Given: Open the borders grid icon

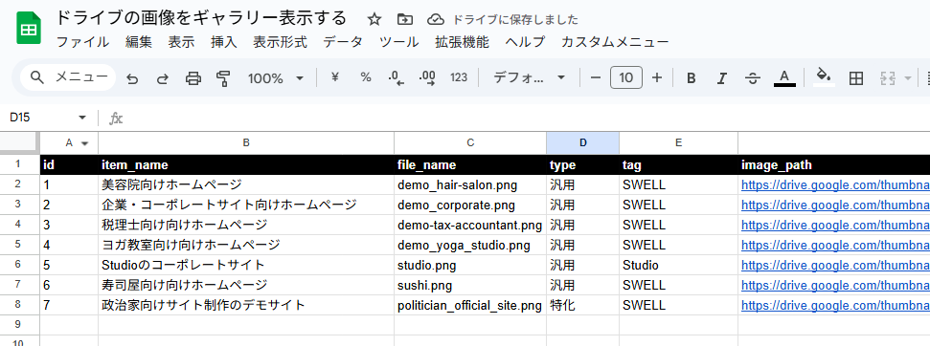Looking at the screenshot, I should 856,78.
